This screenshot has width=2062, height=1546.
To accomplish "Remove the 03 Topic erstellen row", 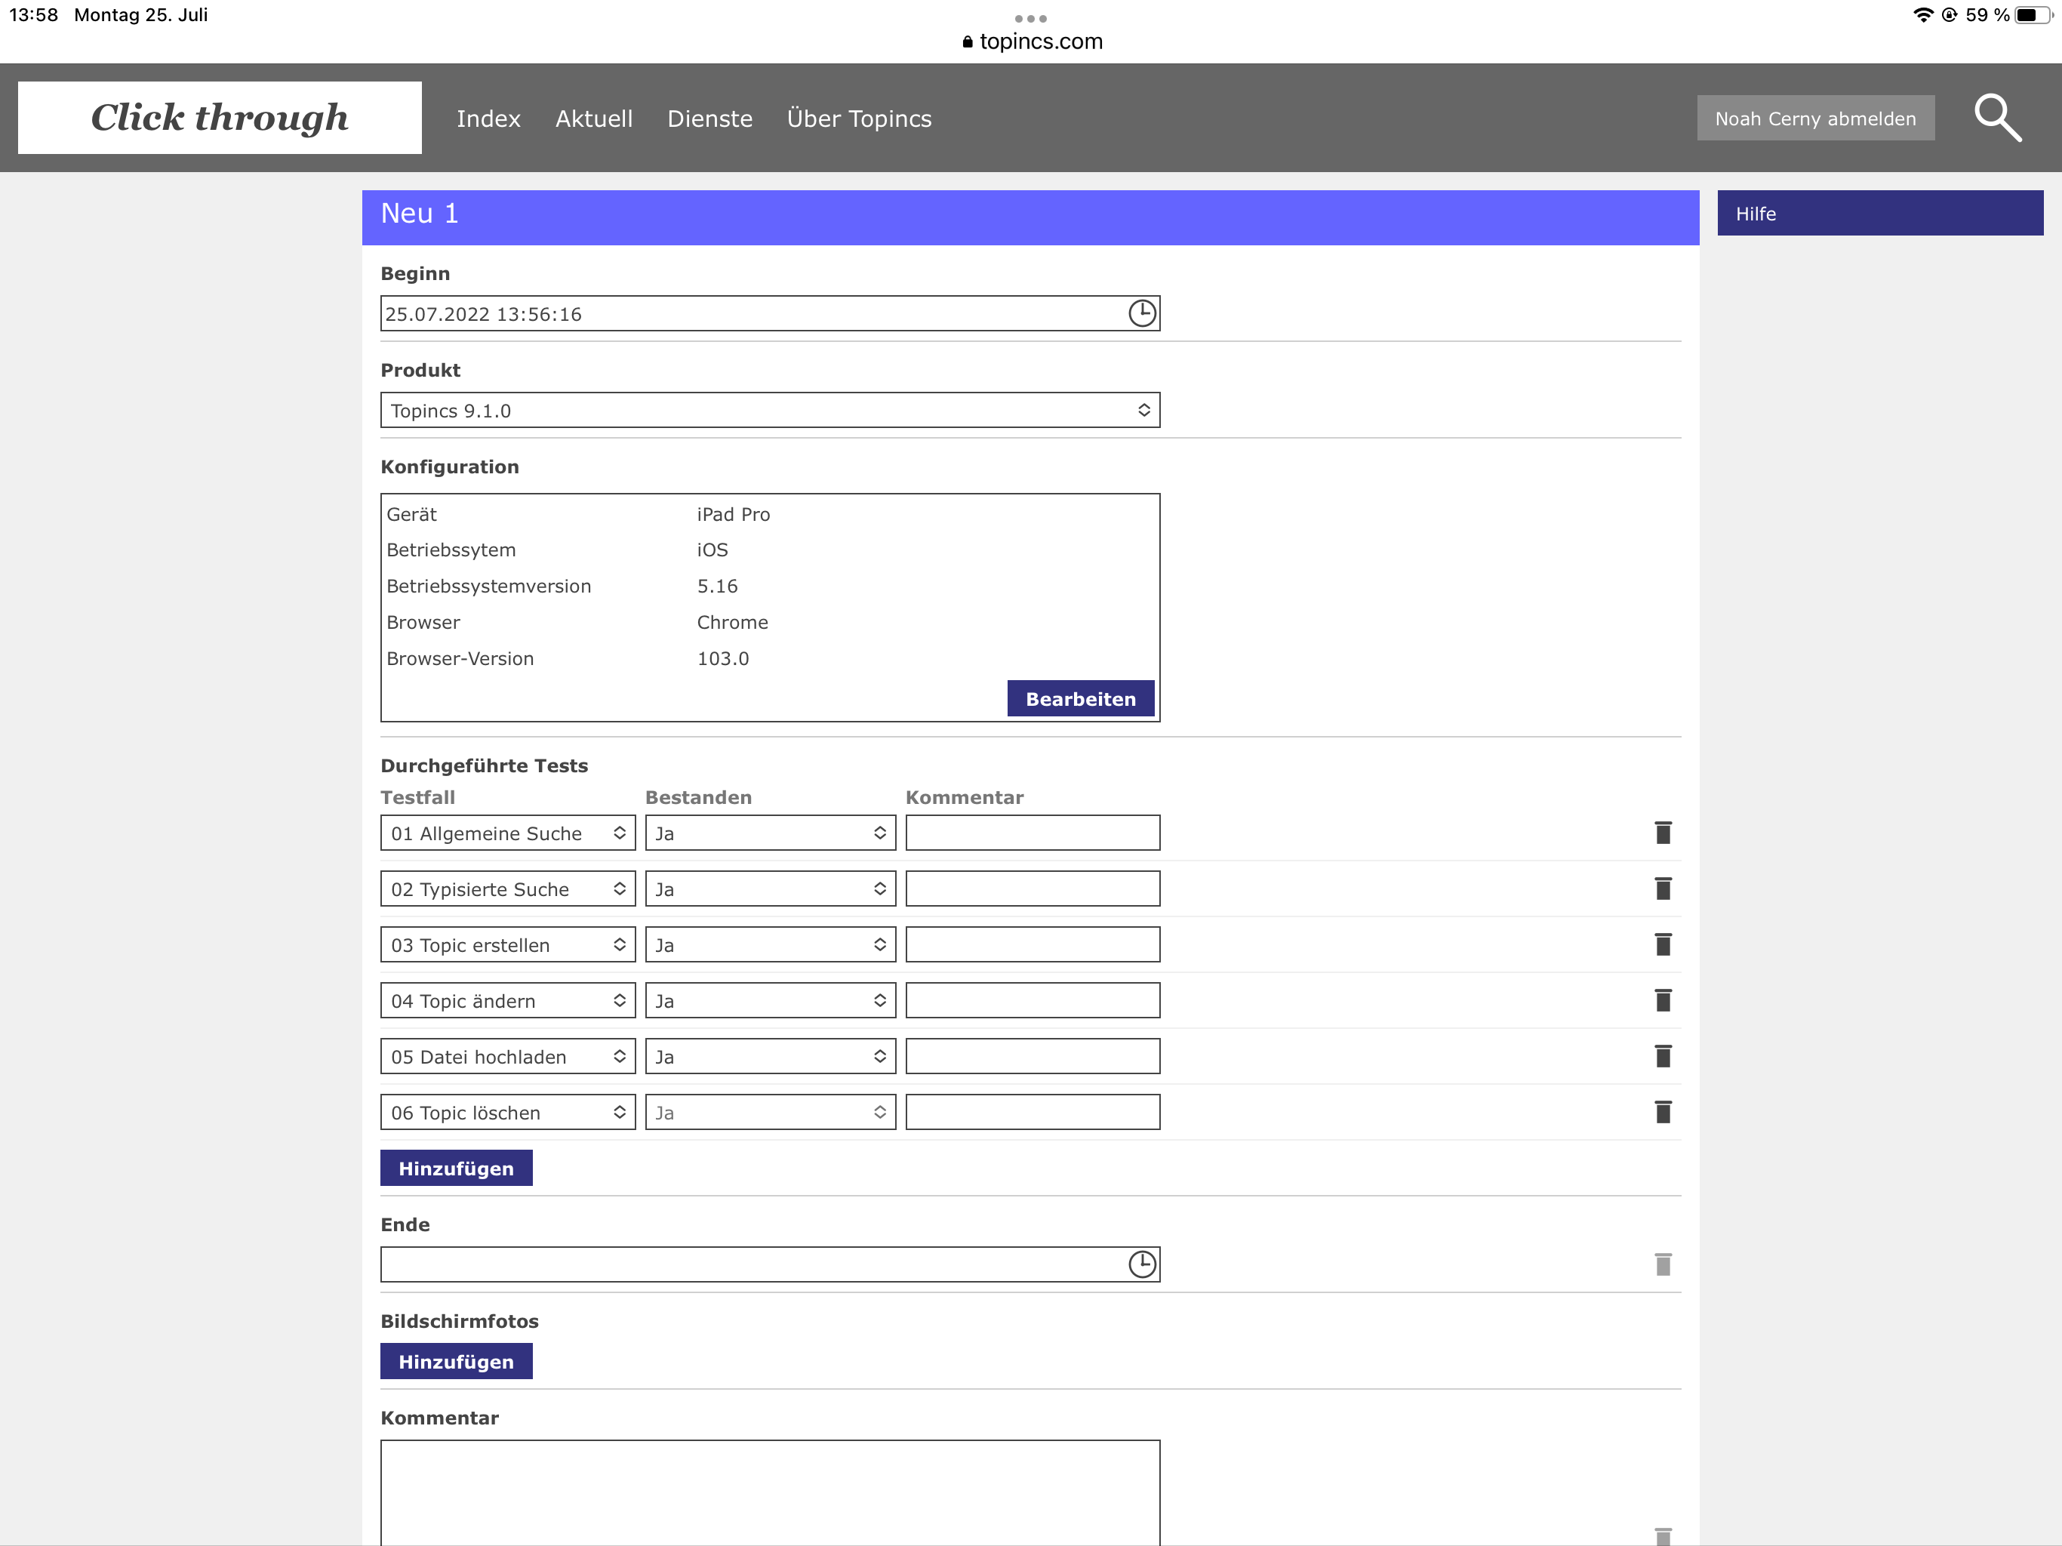I will 1662,944.
